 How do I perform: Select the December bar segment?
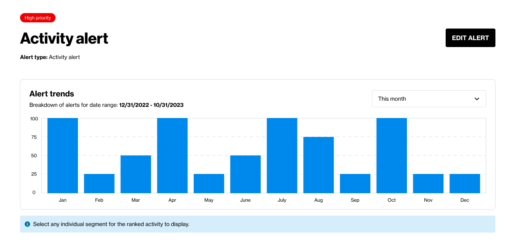point(465,183)
